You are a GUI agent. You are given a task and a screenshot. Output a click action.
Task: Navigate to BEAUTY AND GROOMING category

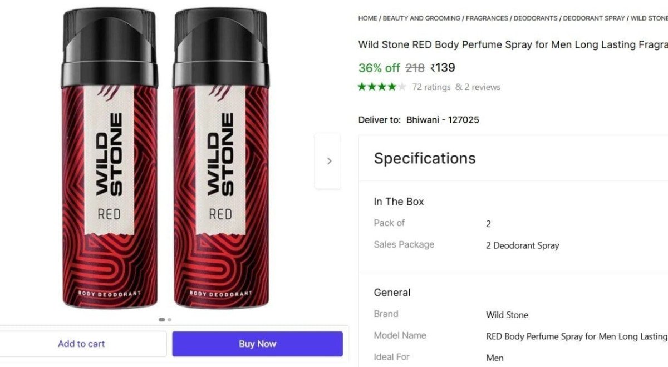point(421,18)
